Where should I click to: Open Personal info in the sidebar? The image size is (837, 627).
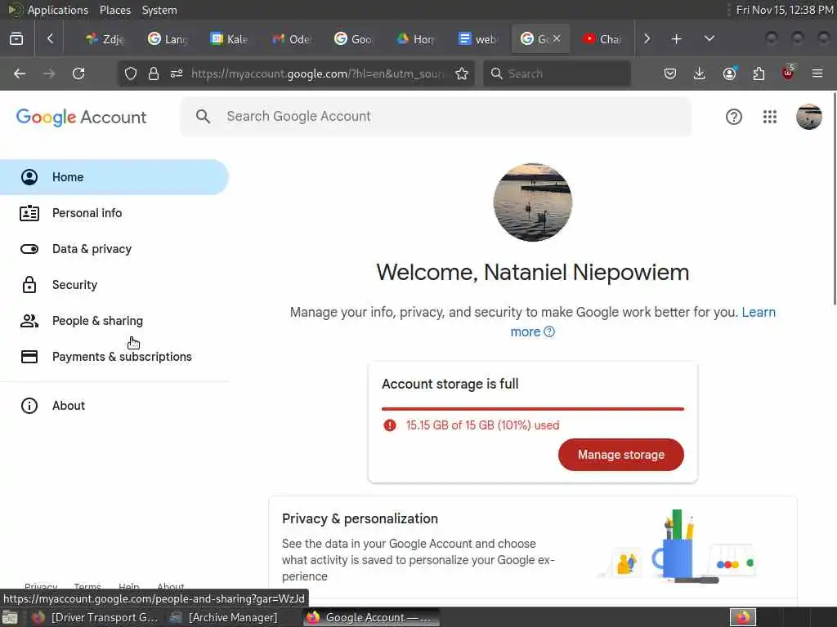point(114,213)
